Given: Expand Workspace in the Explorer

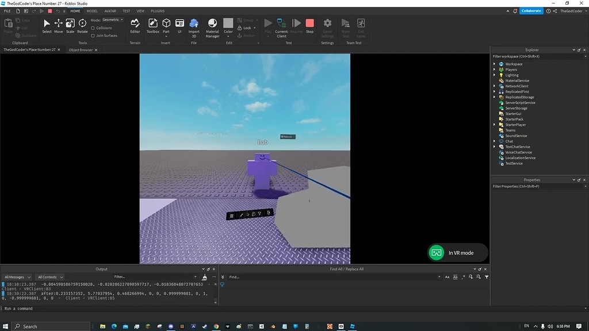Looking at the screenshot, I should click(x=495, y=64).
